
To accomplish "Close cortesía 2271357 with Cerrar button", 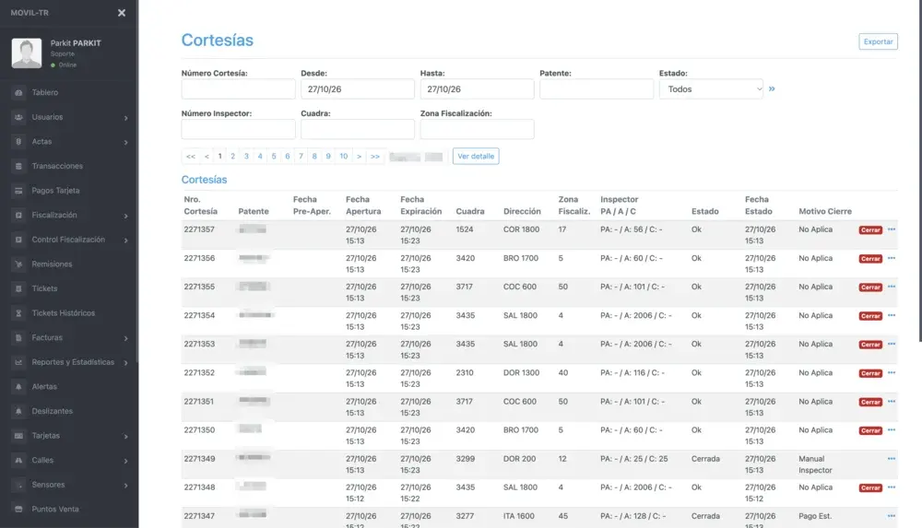I will (870, 229).
